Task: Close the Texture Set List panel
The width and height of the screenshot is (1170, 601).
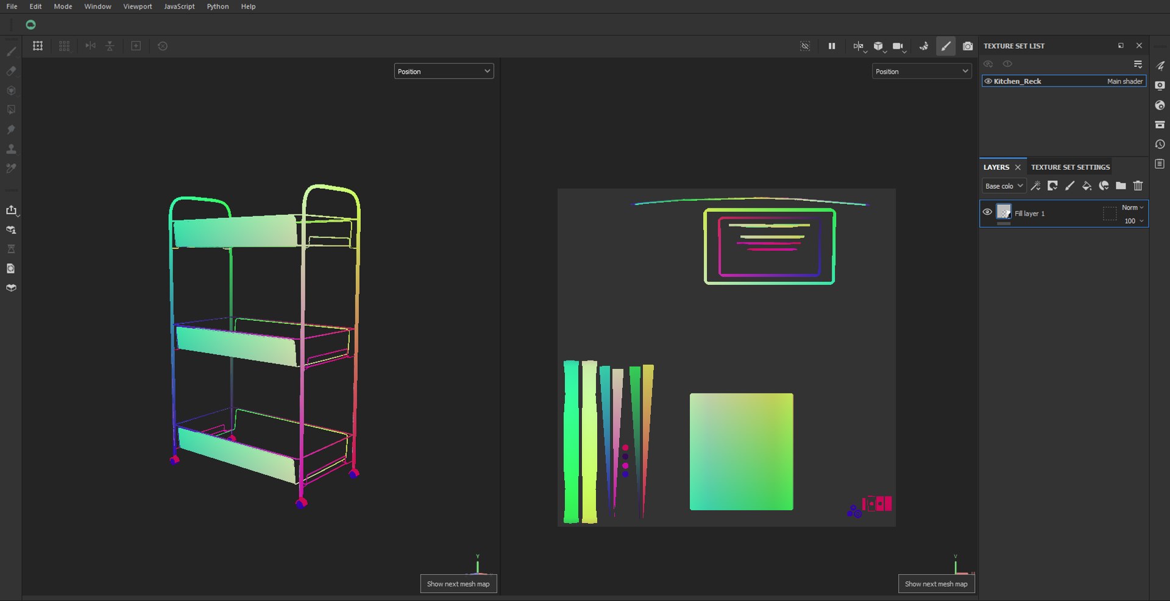Action: (1139, 46)
